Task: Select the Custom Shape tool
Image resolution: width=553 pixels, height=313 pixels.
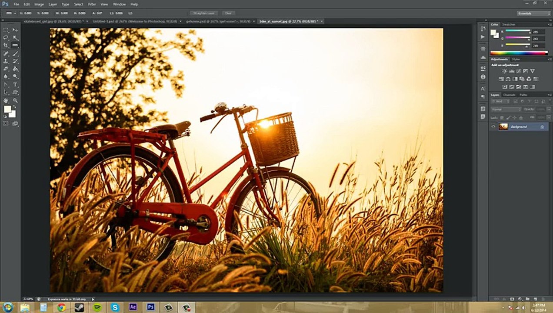Action: pos(15,92)
